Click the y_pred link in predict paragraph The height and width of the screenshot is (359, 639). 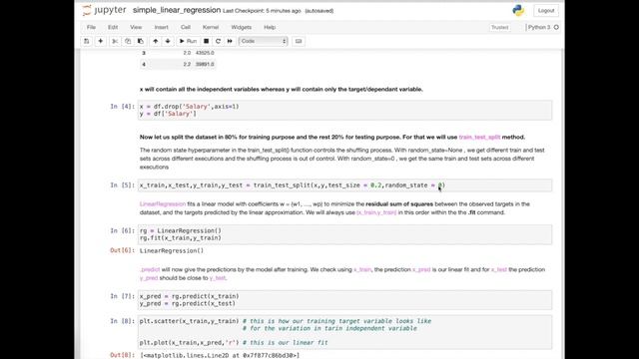click(149, 278)
